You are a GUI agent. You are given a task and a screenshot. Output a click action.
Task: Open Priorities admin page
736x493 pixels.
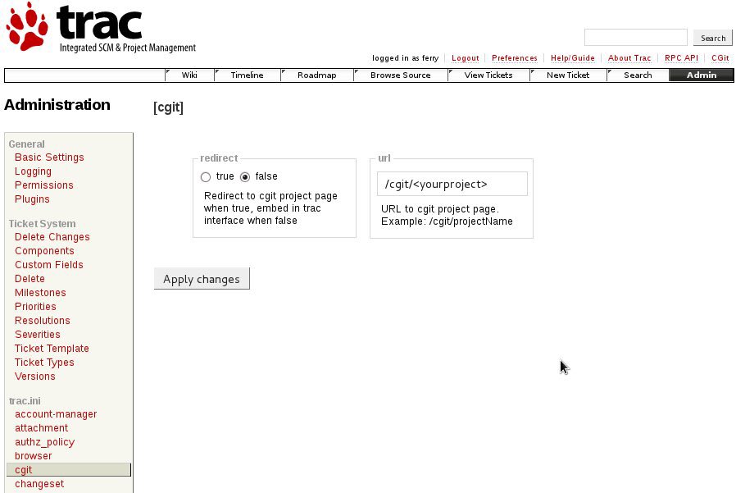click(35, 307)
